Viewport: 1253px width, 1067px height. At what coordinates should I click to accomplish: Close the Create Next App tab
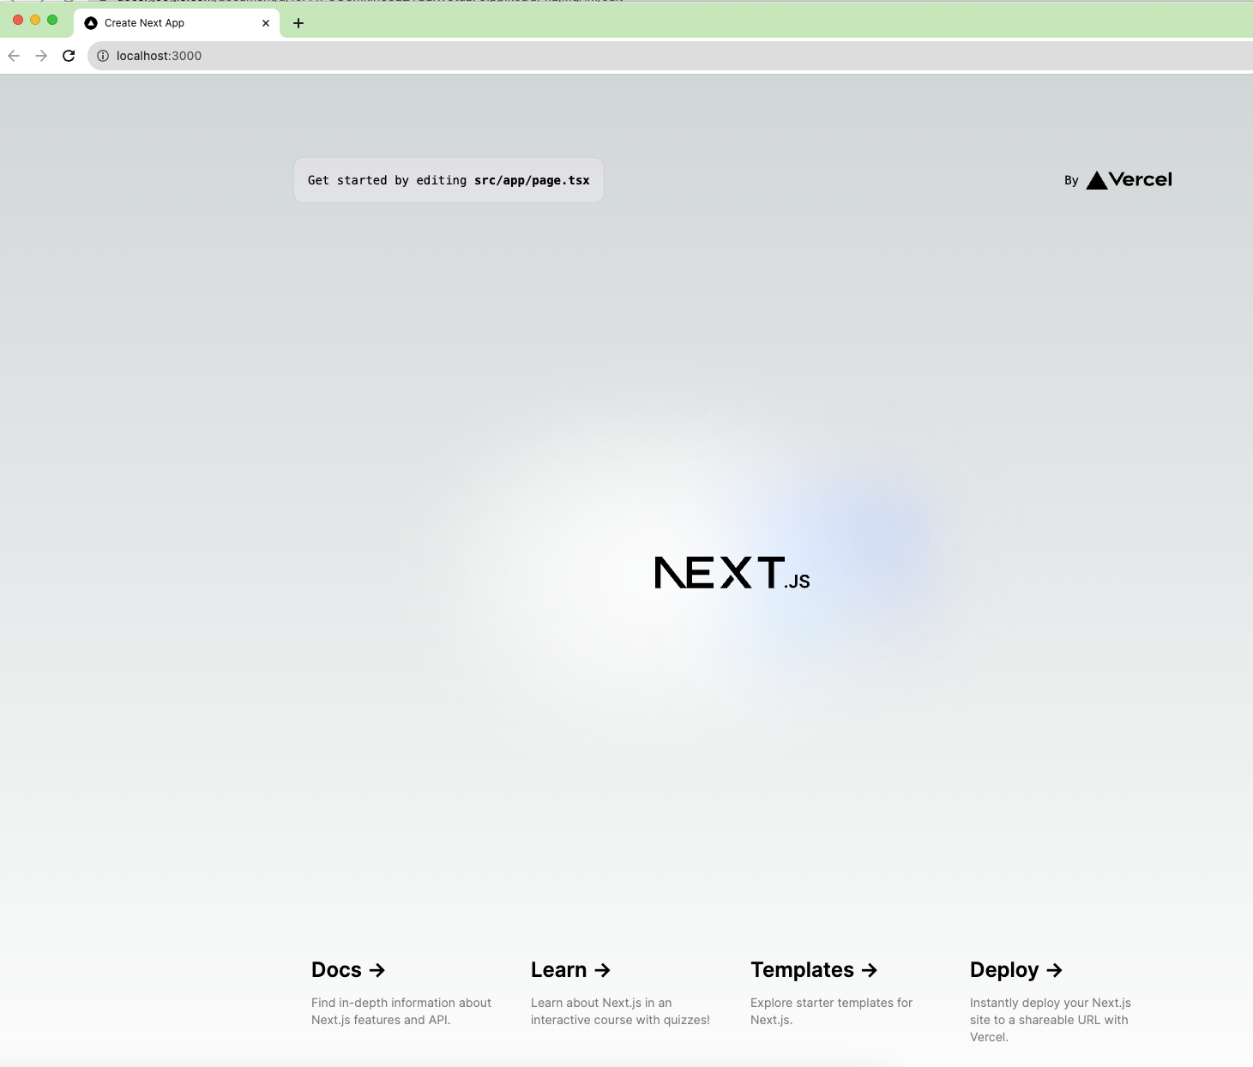266,23
